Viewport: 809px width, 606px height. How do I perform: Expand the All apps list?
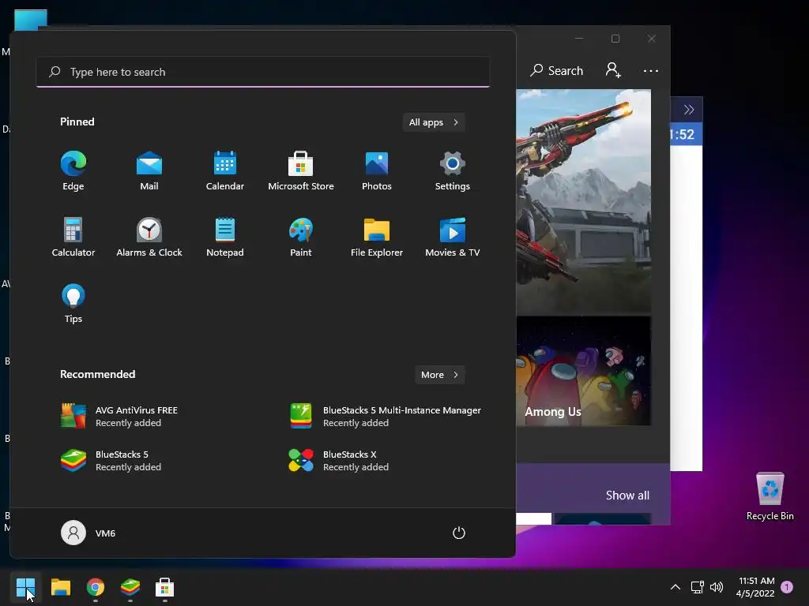click(434, 122)
